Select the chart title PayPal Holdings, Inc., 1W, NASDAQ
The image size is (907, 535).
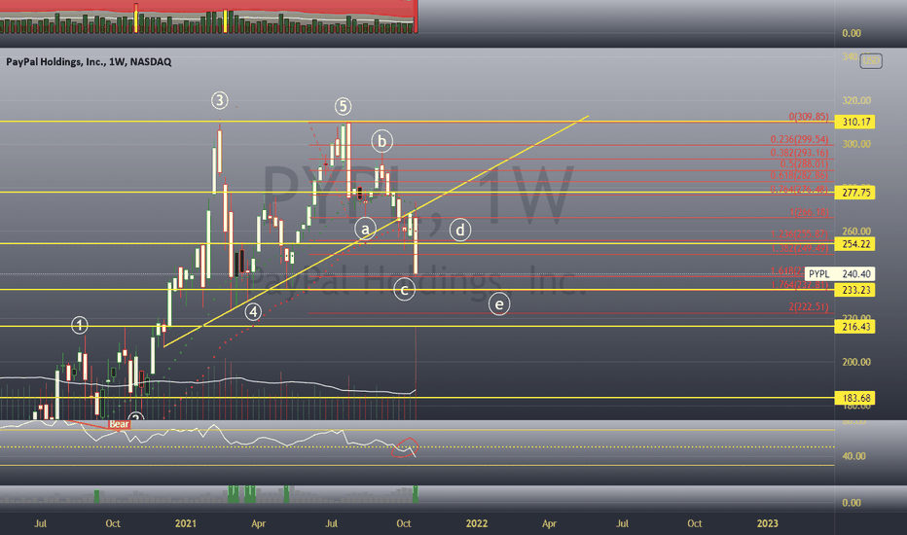pos(89,62)
